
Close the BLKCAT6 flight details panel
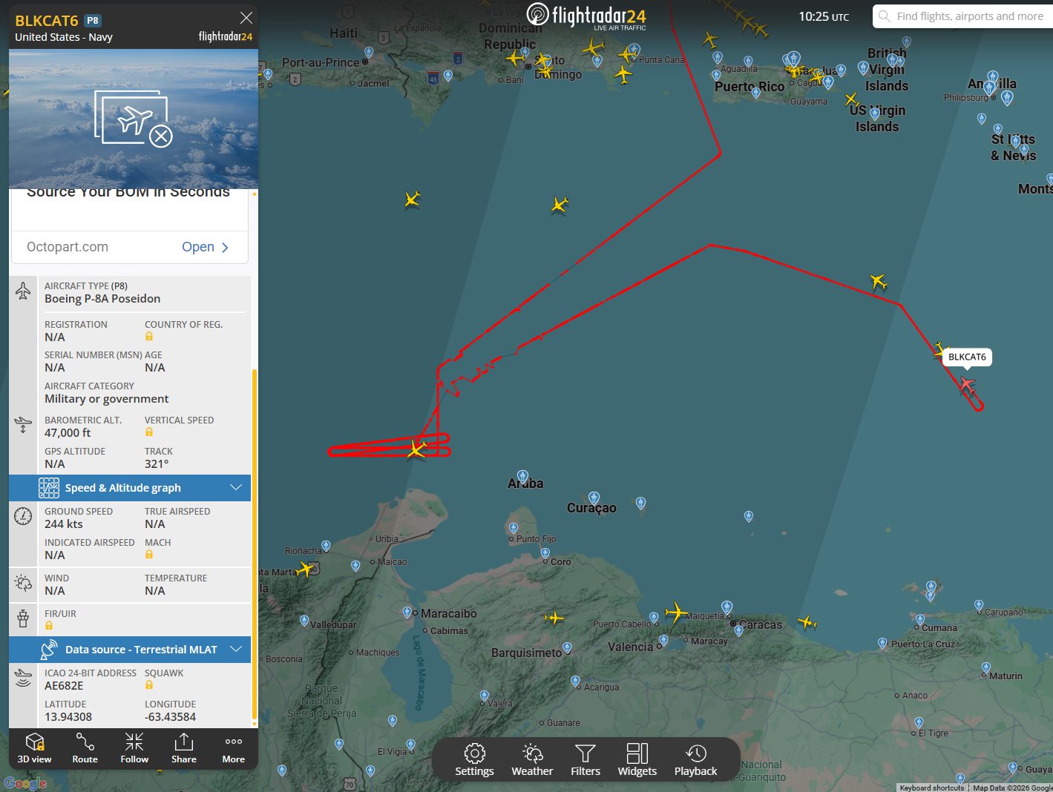pos(246,18)
